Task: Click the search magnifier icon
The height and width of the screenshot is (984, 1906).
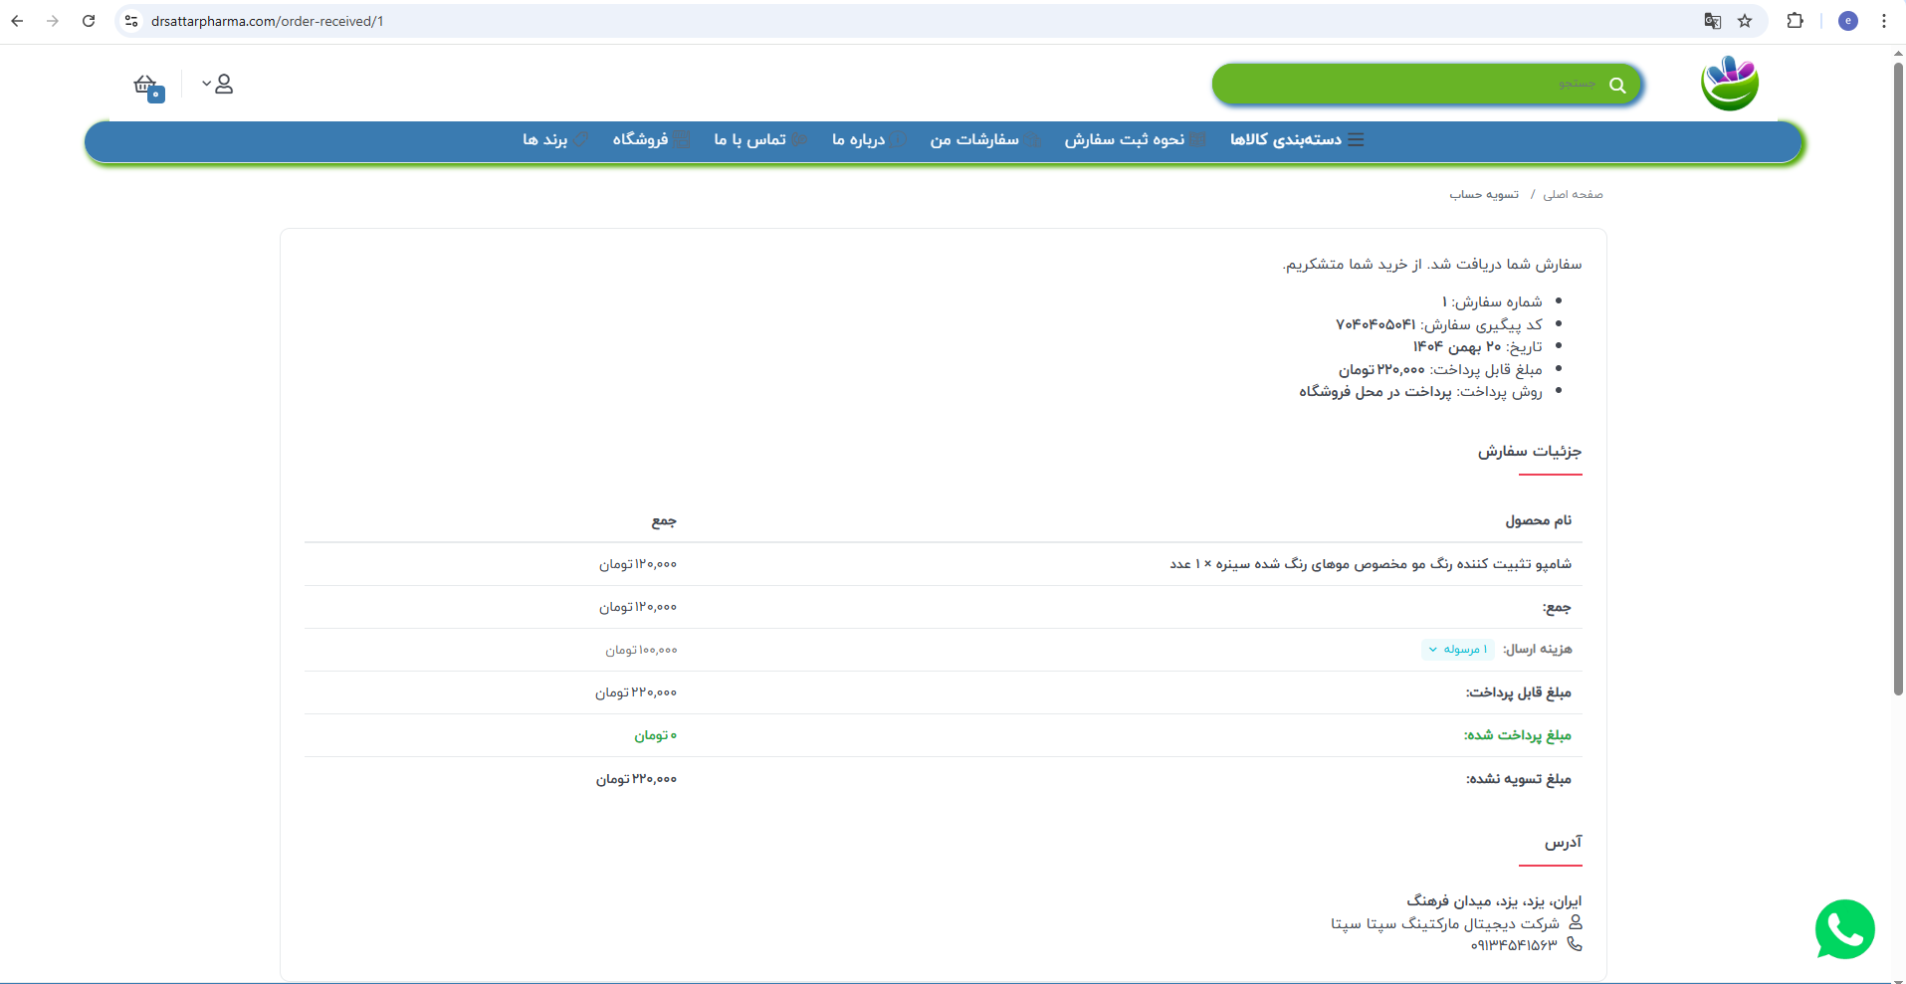Action: pyautogui.click(x=1617, y=86)
